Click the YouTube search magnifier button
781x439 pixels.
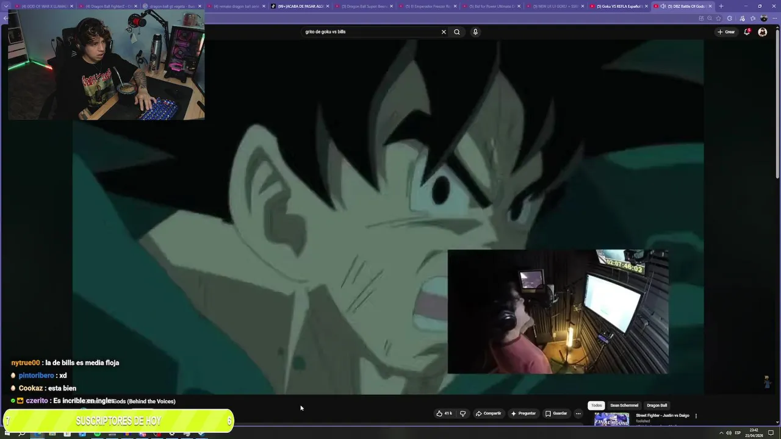click(456, 32)
